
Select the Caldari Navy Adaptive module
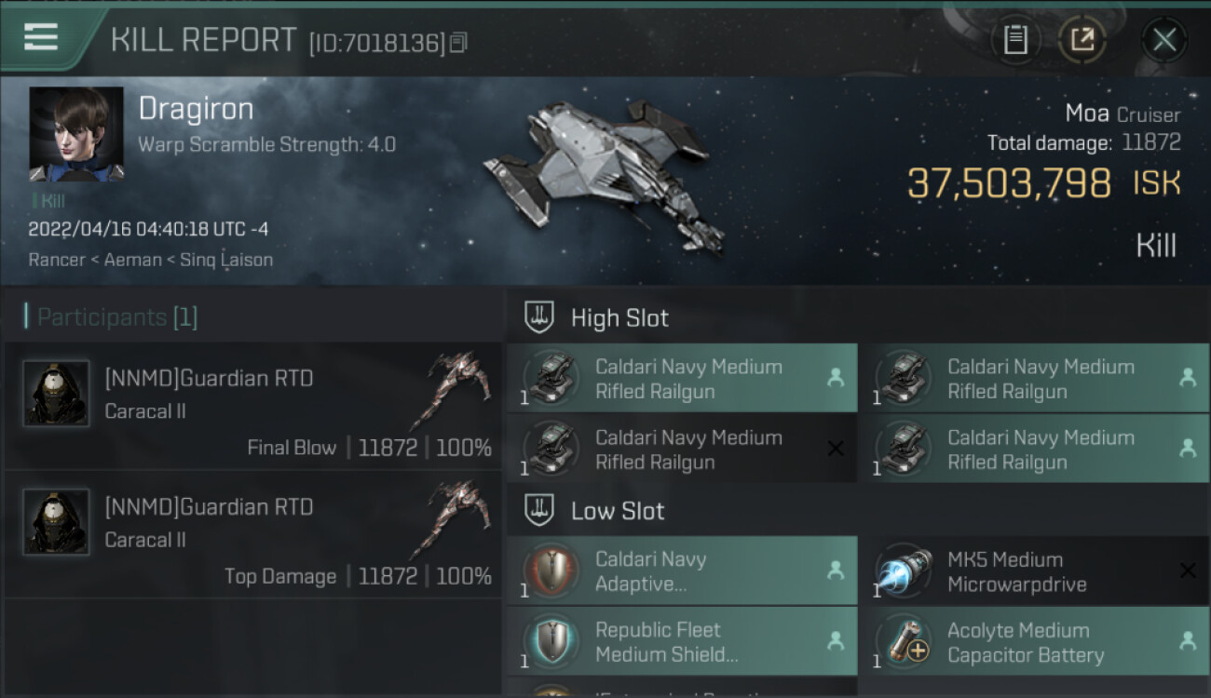click(682, 570)
